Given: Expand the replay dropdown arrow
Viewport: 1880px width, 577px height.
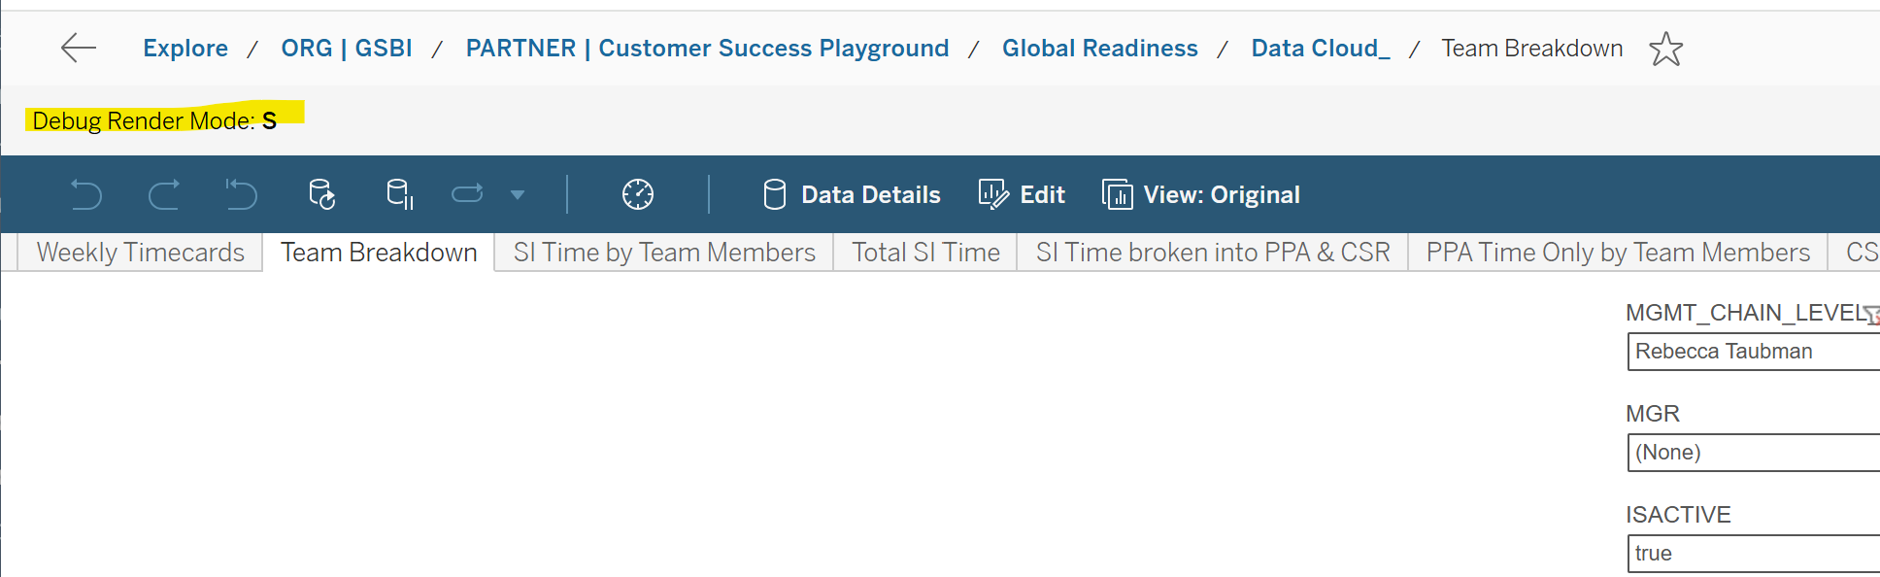Looking at the screenshot, I should (x=518, y=195).
